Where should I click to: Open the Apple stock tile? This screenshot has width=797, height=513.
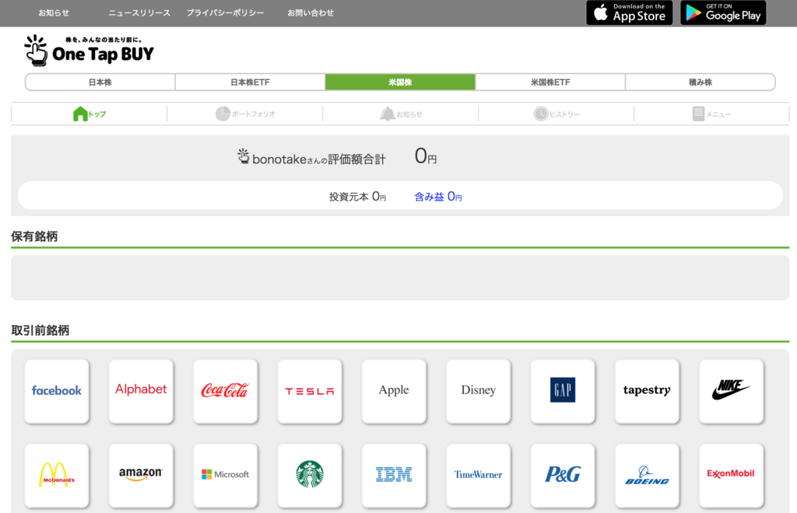[x=395, y=391]
